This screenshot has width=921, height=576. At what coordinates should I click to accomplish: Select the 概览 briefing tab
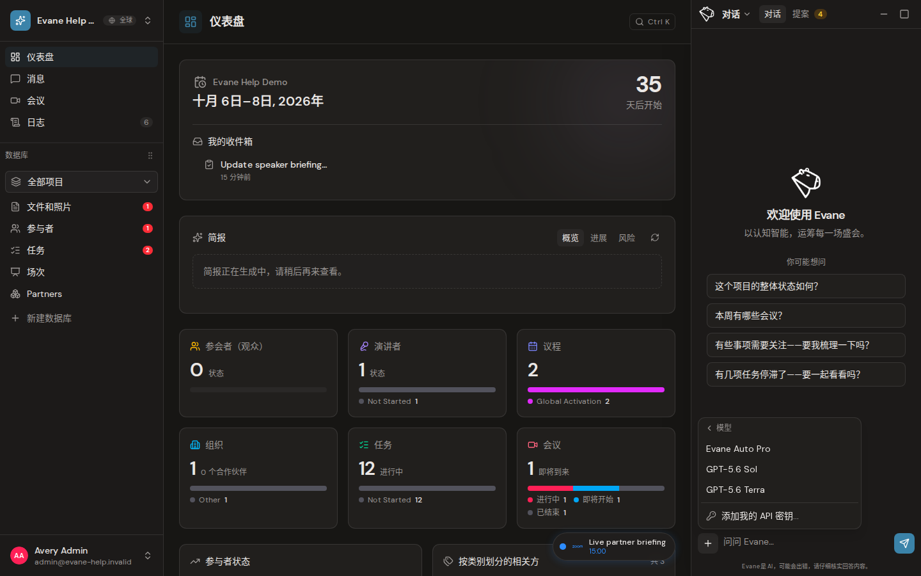pos(571,237)
